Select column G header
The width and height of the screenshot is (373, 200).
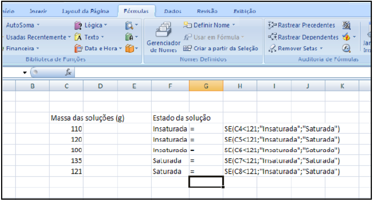(206, 86)
